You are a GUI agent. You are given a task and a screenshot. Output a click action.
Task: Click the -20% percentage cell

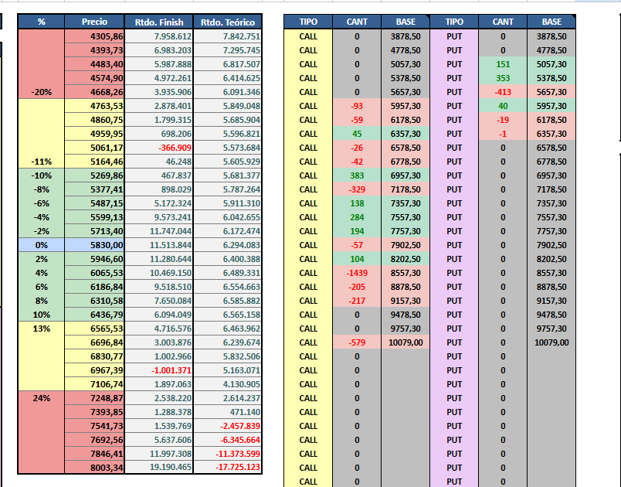pos(41,92)
